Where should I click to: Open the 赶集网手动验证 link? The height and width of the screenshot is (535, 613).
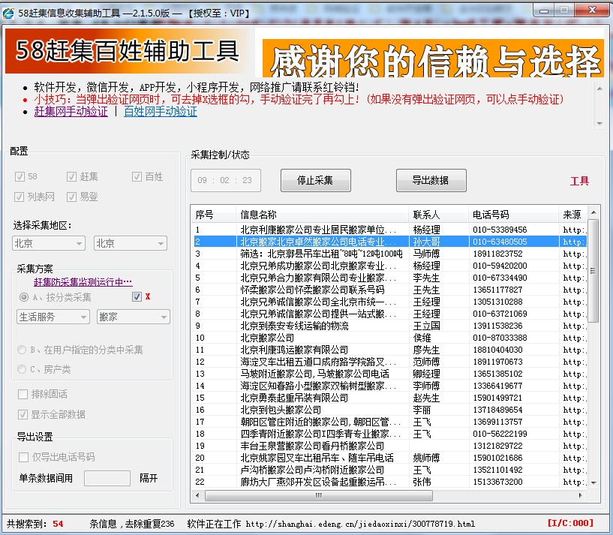click(71, 111)
